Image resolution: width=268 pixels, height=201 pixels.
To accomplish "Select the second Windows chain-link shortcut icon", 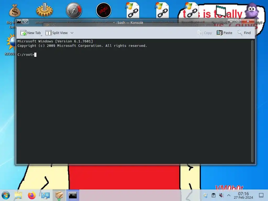I will click(162, 10).
